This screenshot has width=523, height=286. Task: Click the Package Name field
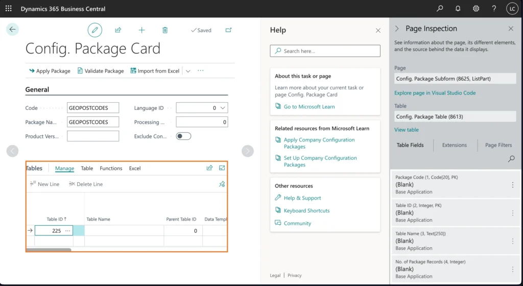pyautogui.click(x=93, y=122)
